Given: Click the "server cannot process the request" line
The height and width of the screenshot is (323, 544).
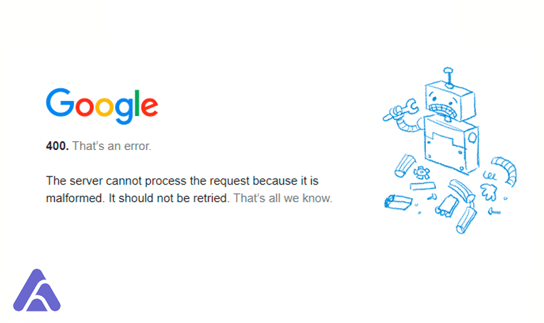Looking at the screenshot, I should 182,180.
